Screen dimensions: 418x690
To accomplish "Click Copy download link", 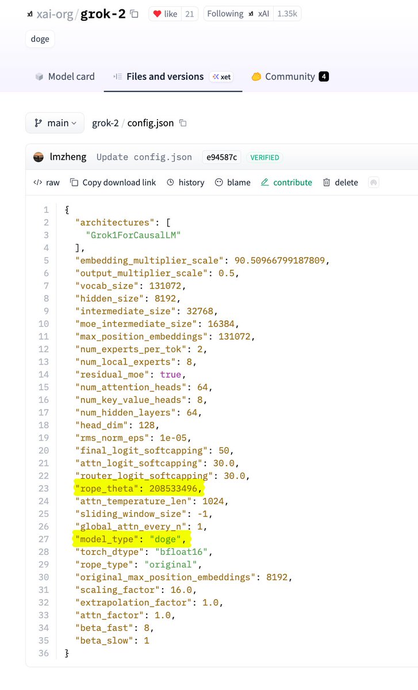I will 113,182.
